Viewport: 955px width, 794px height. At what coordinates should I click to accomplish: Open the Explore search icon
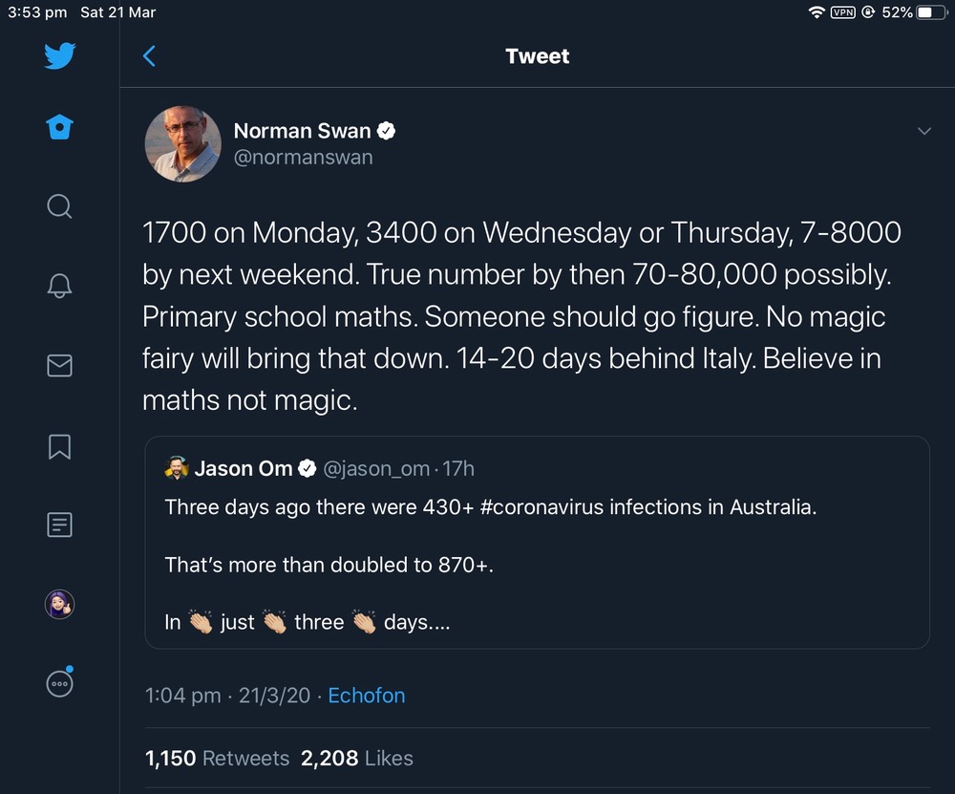59,206
